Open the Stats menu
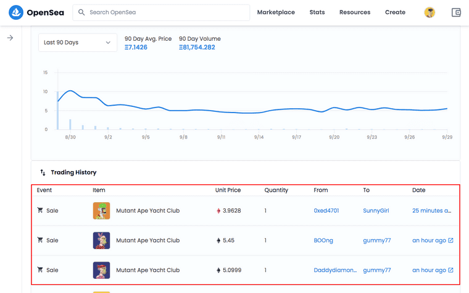 click(x=317, y=12)
